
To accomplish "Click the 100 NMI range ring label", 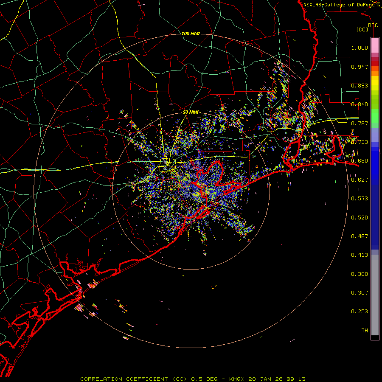I will pos(191,34).
